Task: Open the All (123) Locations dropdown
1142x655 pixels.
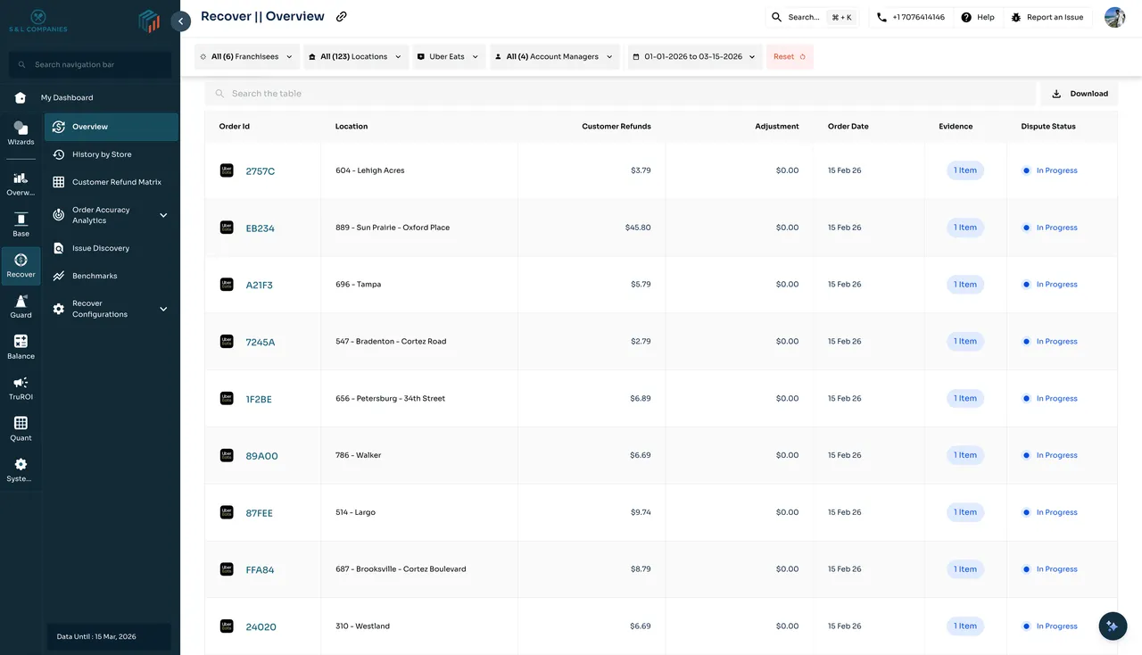Action: 356,57
